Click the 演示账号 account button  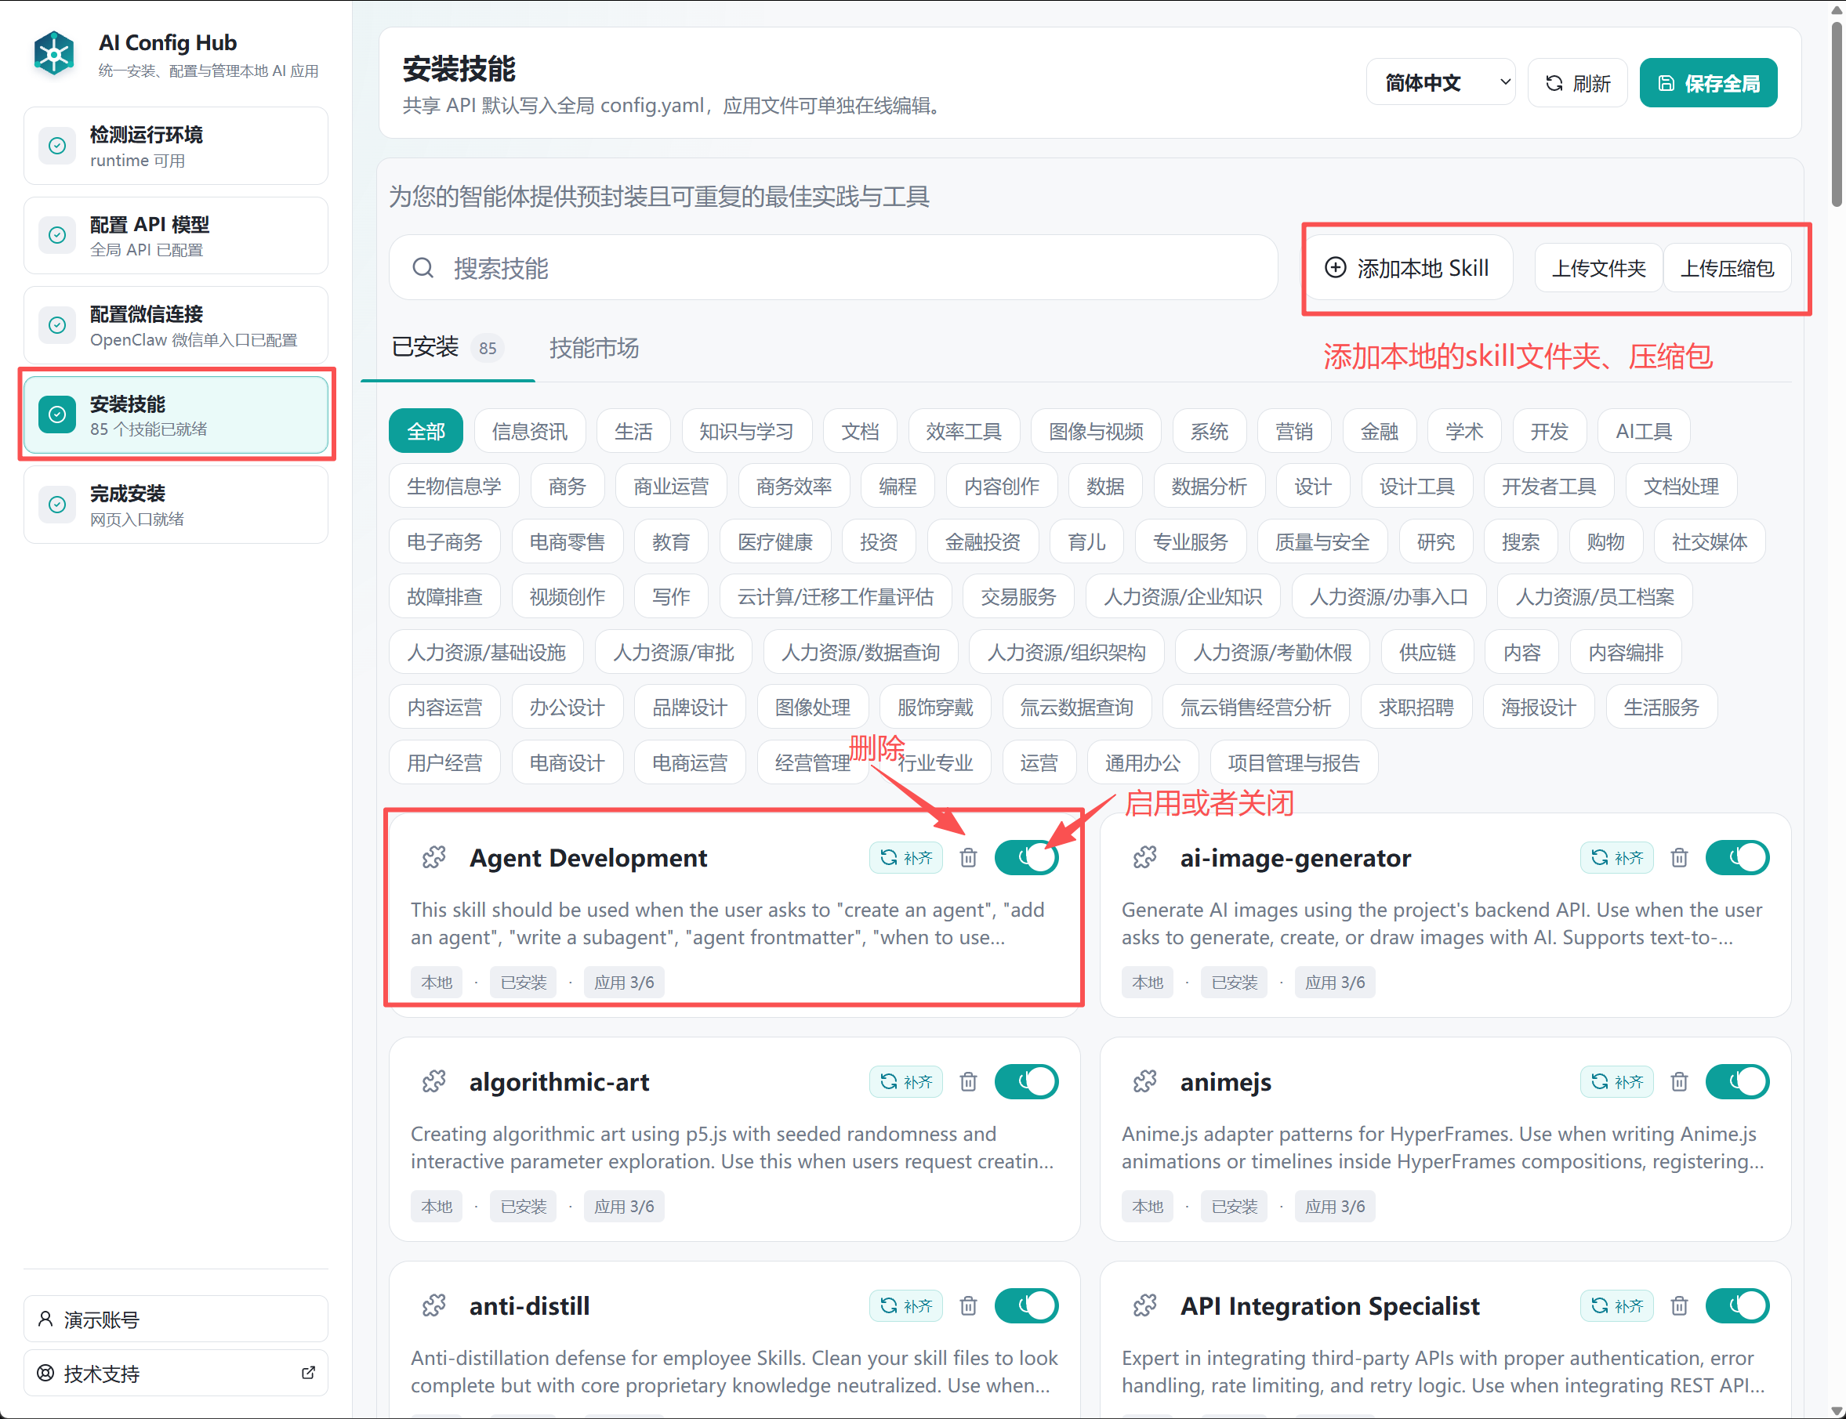(176, 1319)
